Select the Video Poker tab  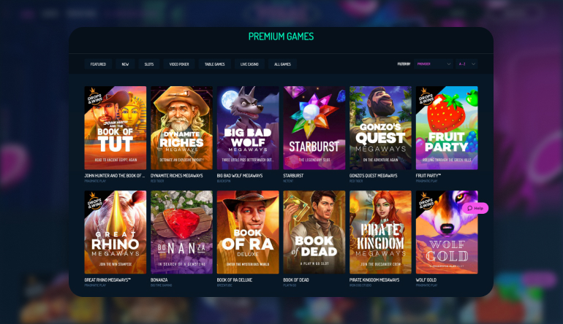pos(179,64)
